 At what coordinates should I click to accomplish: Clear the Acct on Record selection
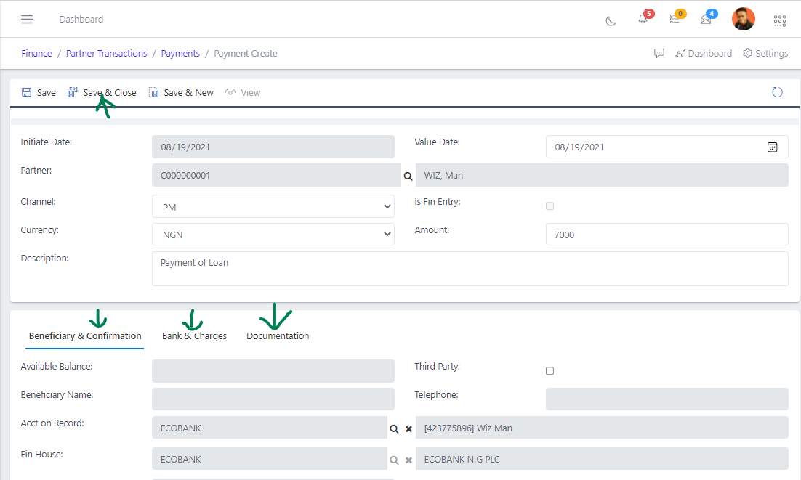pos(408,428)
